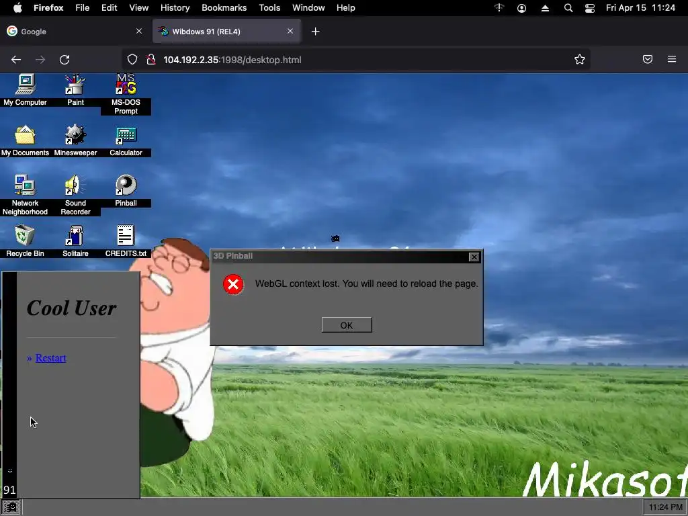688x516 pixels.
Task: Click the macOS date and time display
Action: point(640,8)
